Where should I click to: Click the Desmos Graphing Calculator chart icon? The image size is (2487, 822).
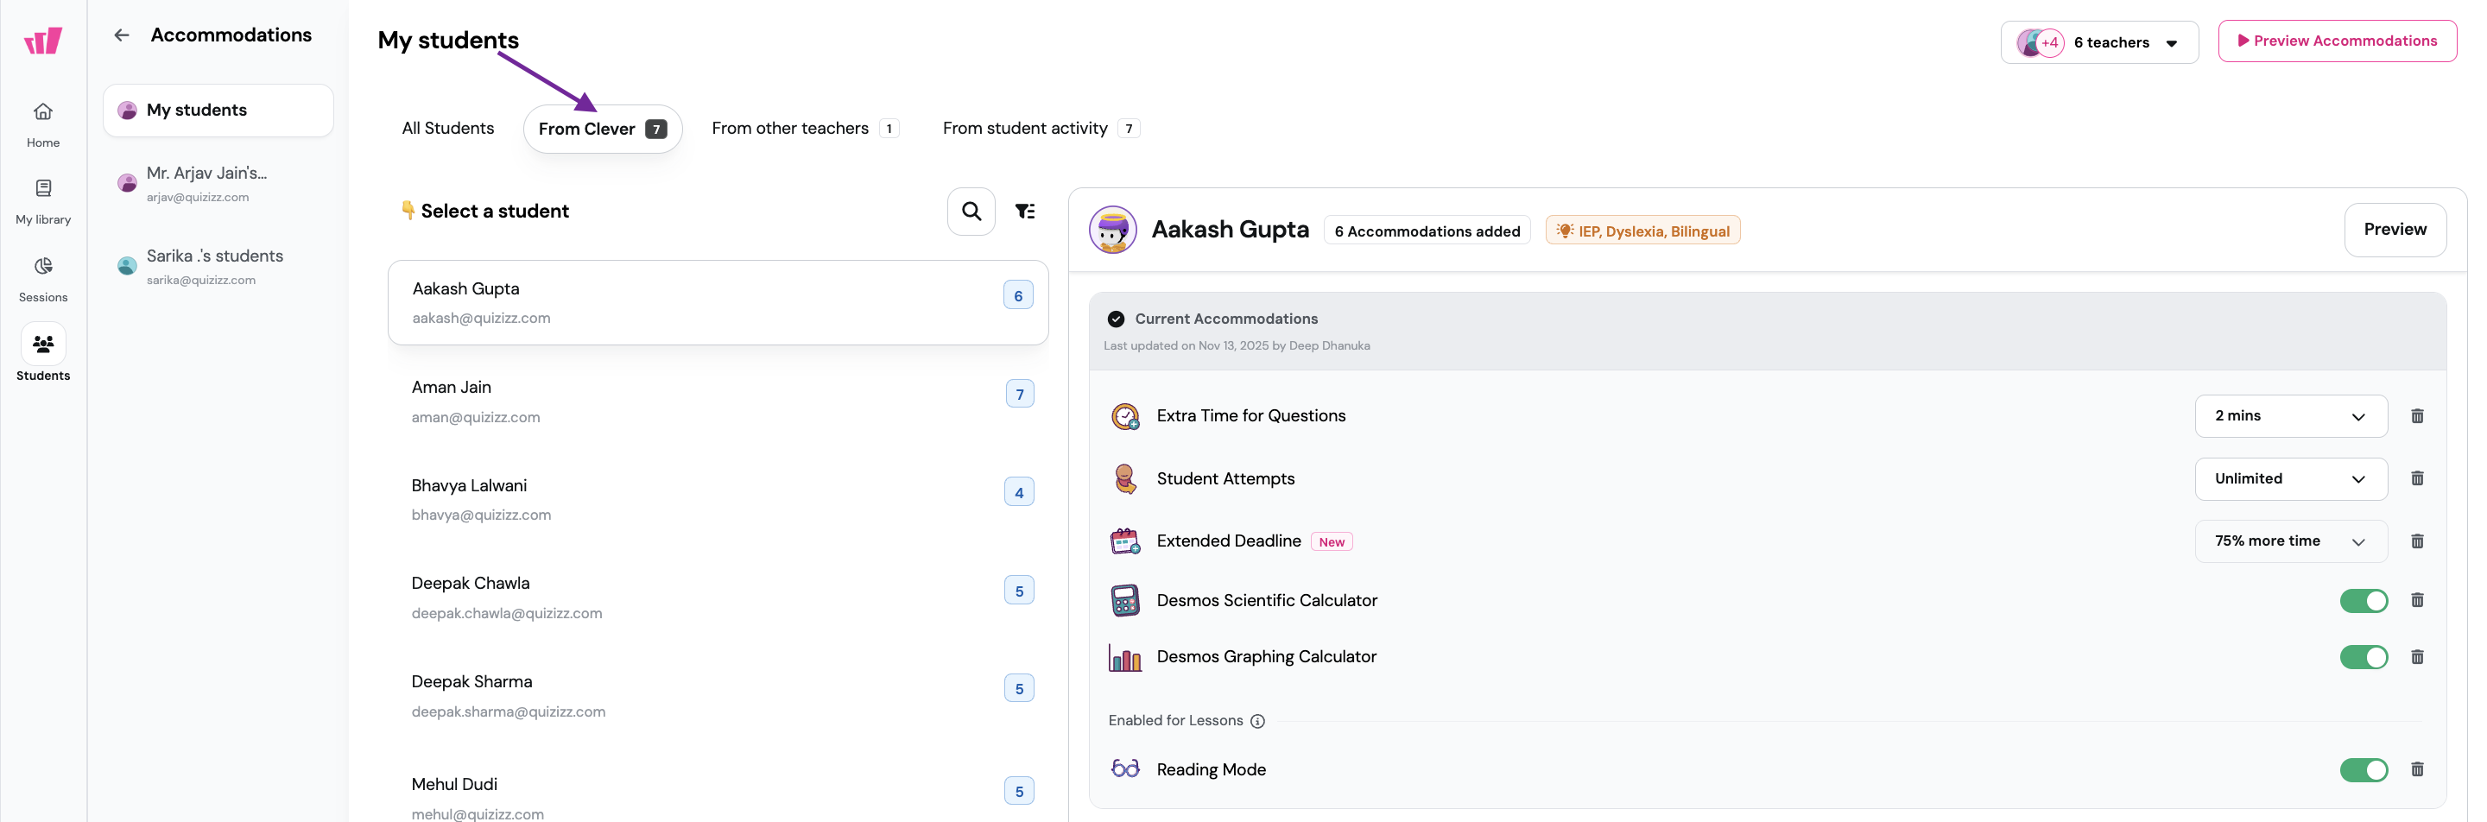click(x=1124, y=657)
